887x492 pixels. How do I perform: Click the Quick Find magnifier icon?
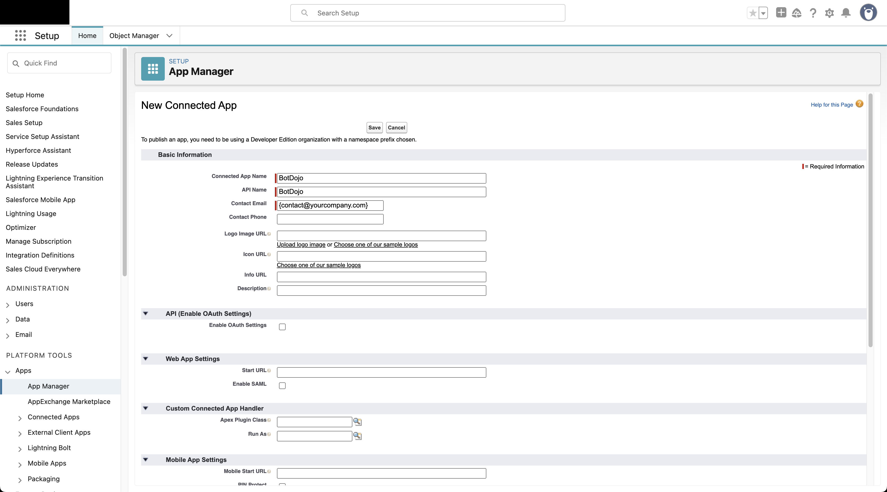point(15,63)
